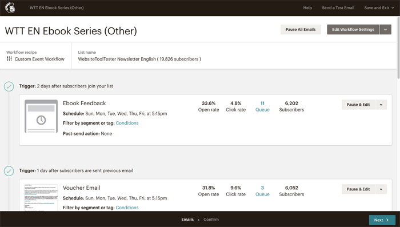Open the 3 Queue link for Voucher Email
Viewport: 400px width, 227px height.
pos(262,191)
